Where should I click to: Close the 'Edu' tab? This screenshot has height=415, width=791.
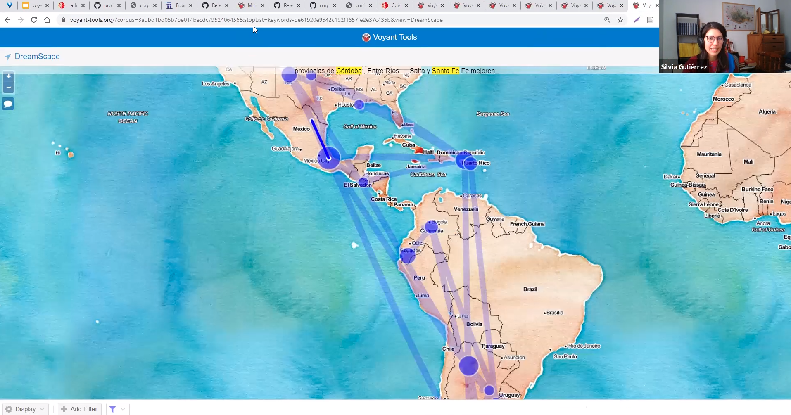(191, 5)
